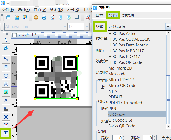Choose Micro QR Code from the list
Image resolution: width=171 pixels, height=140 pixels.
tap(137, 86)
